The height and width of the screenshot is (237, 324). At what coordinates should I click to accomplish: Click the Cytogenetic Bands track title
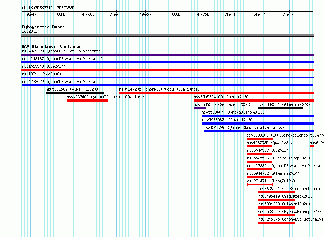click(x=43, y=27)
